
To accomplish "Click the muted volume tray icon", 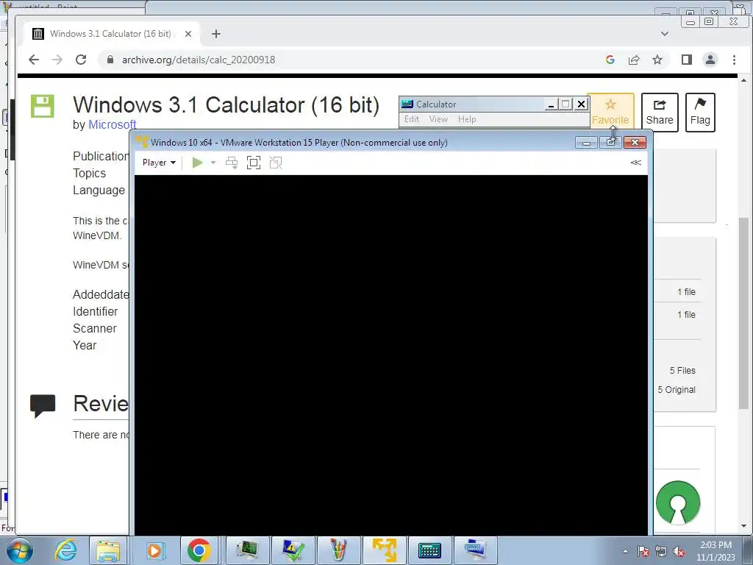I will click(x=679, y=551).
